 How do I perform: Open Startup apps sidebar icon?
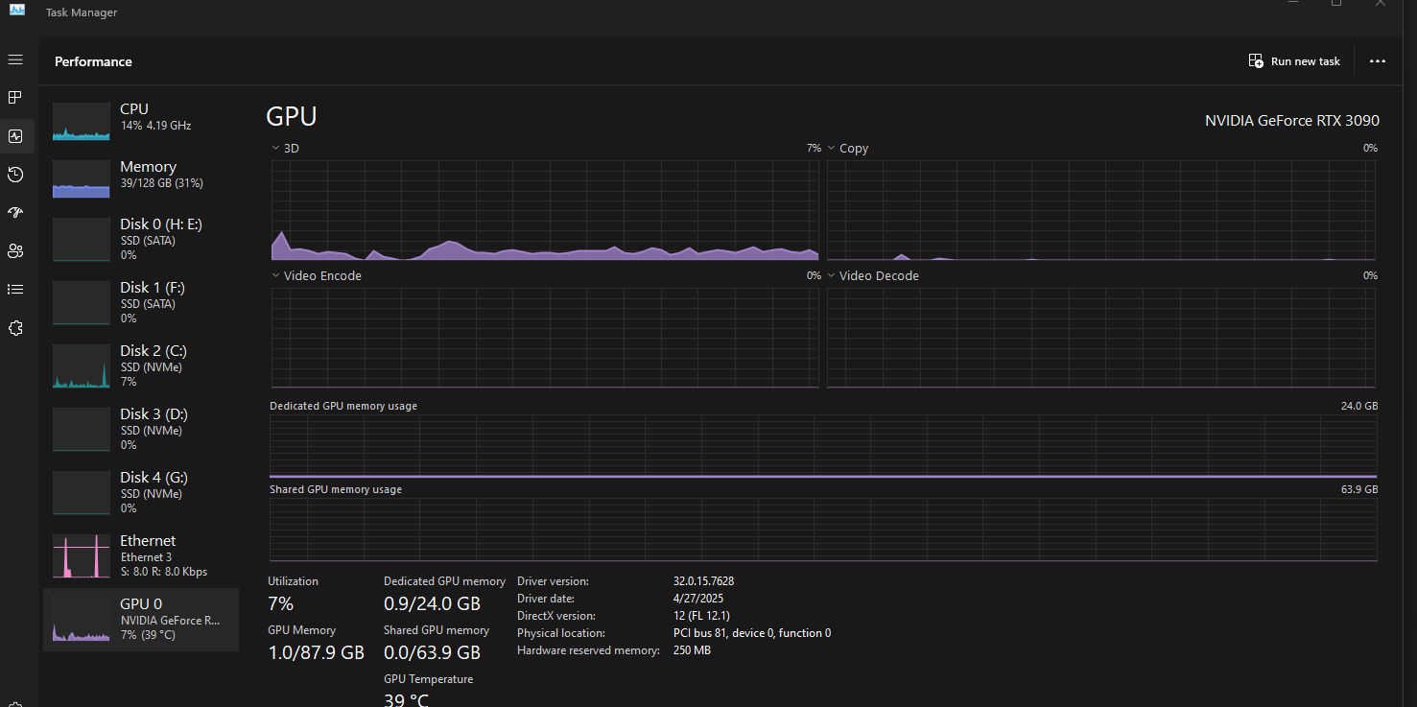point(15,213)
